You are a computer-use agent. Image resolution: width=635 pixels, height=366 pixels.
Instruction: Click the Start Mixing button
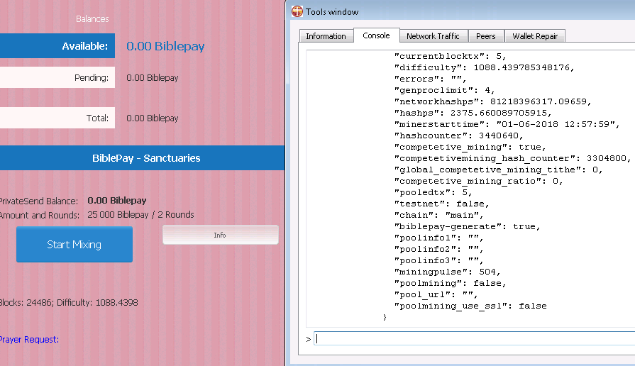point(74,245)
